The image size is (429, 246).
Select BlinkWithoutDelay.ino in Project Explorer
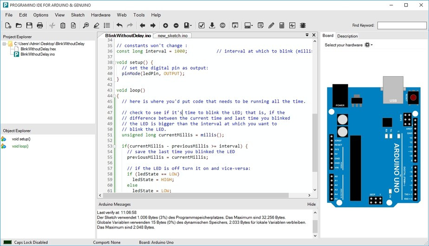pos(38,54)
